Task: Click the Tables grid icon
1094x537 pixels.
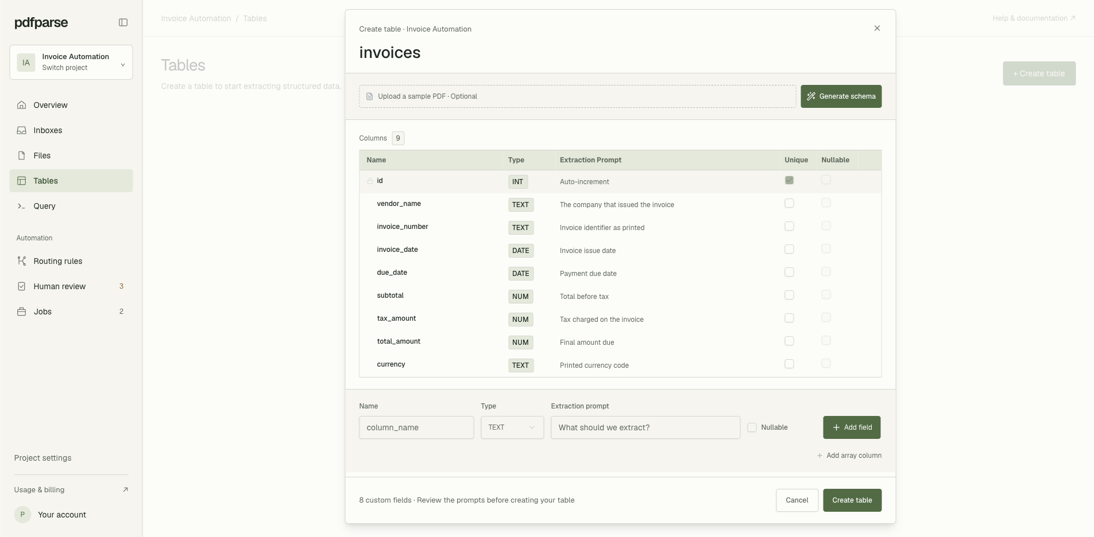Action: [x=22, y=181]
